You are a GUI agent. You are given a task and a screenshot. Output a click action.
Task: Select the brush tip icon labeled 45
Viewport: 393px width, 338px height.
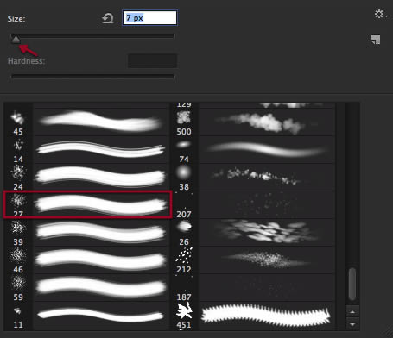tap(17, 117)
